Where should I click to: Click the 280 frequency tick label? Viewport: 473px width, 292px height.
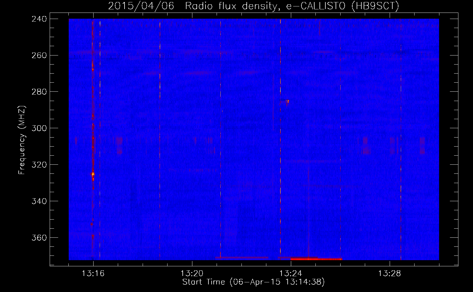pyautogui.click(x=39, y=92)
